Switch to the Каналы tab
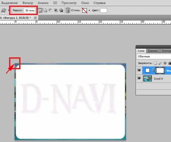171x142 pixels. tap(153, 51)
